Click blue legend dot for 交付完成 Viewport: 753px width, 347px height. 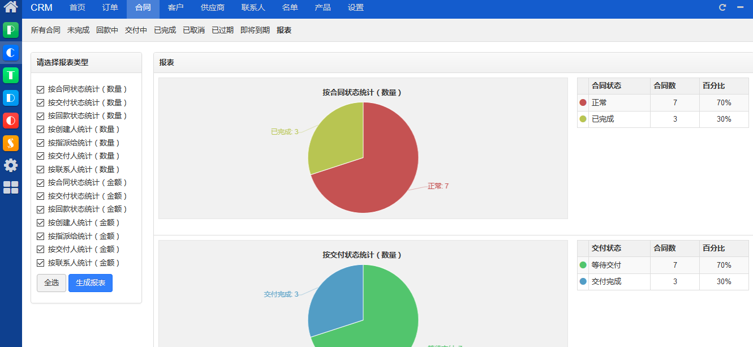pos(583,282)
